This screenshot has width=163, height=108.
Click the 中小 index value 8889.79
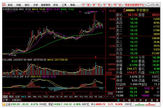pos(100,104)
